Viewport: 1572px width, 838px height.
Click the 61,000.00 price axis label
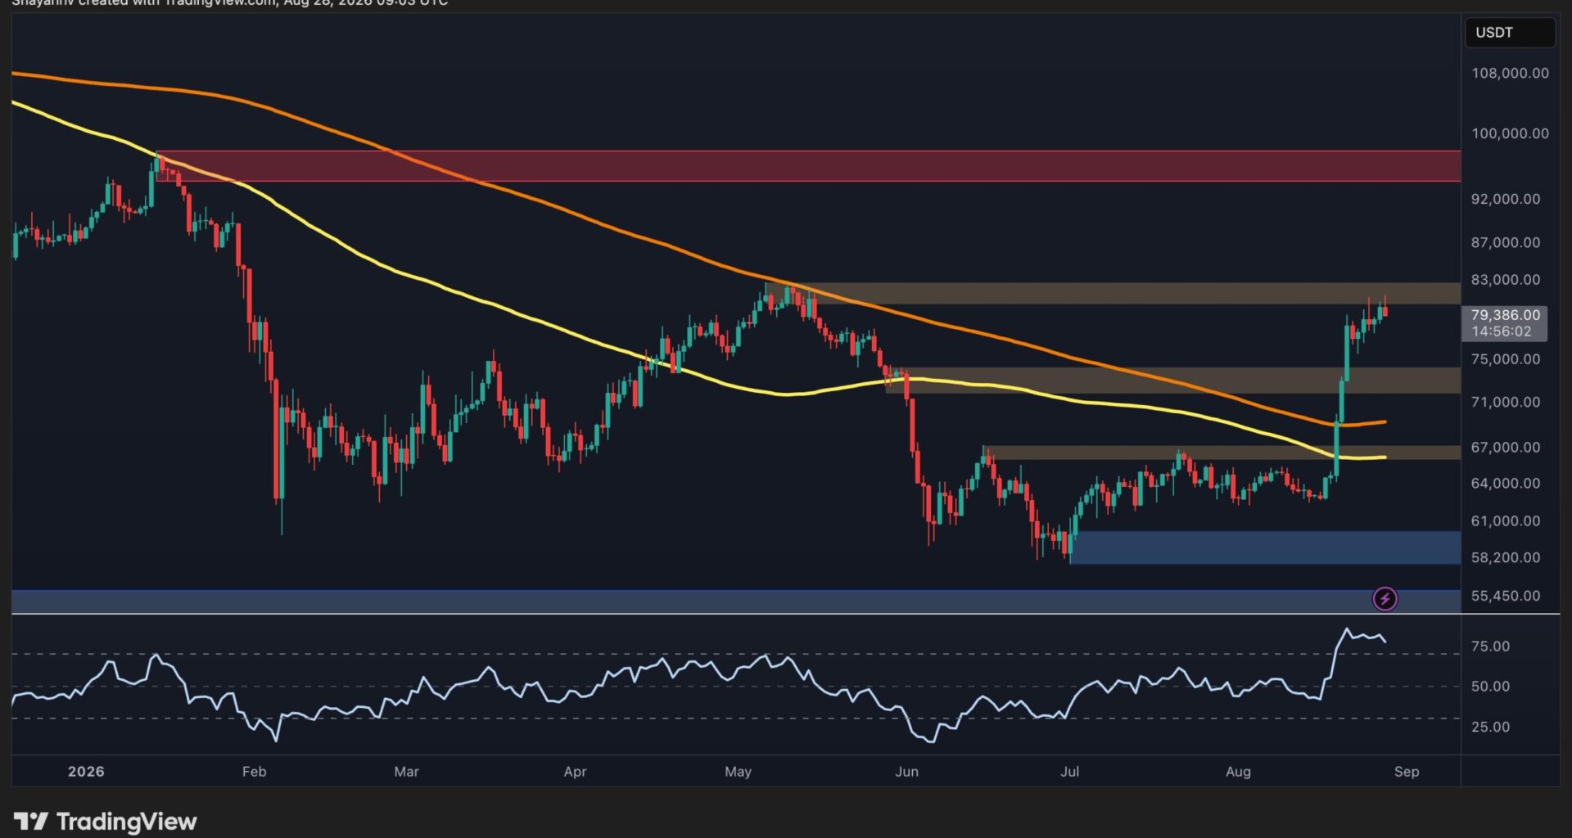click(1506, 520)
